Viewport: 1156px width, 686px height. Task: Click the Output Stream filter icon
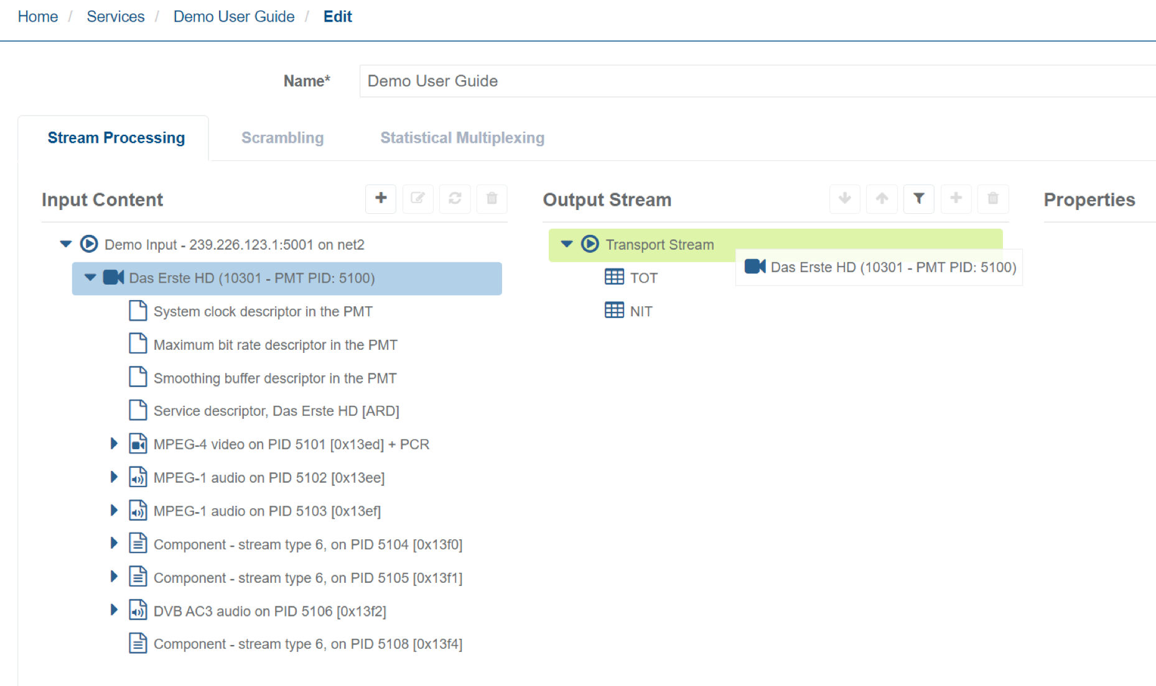[918, 199]
